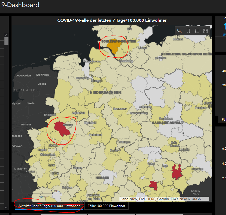Screen dimensions: 226x215
Task: Expand the map attribution ellipsis
Action: pyautogui.click(x=205, y=199)
